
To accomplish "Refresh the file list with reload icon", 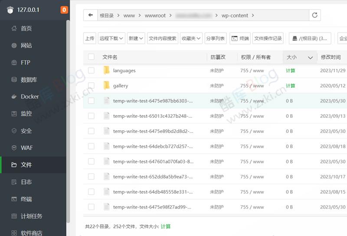I will [x=315, y=15].
